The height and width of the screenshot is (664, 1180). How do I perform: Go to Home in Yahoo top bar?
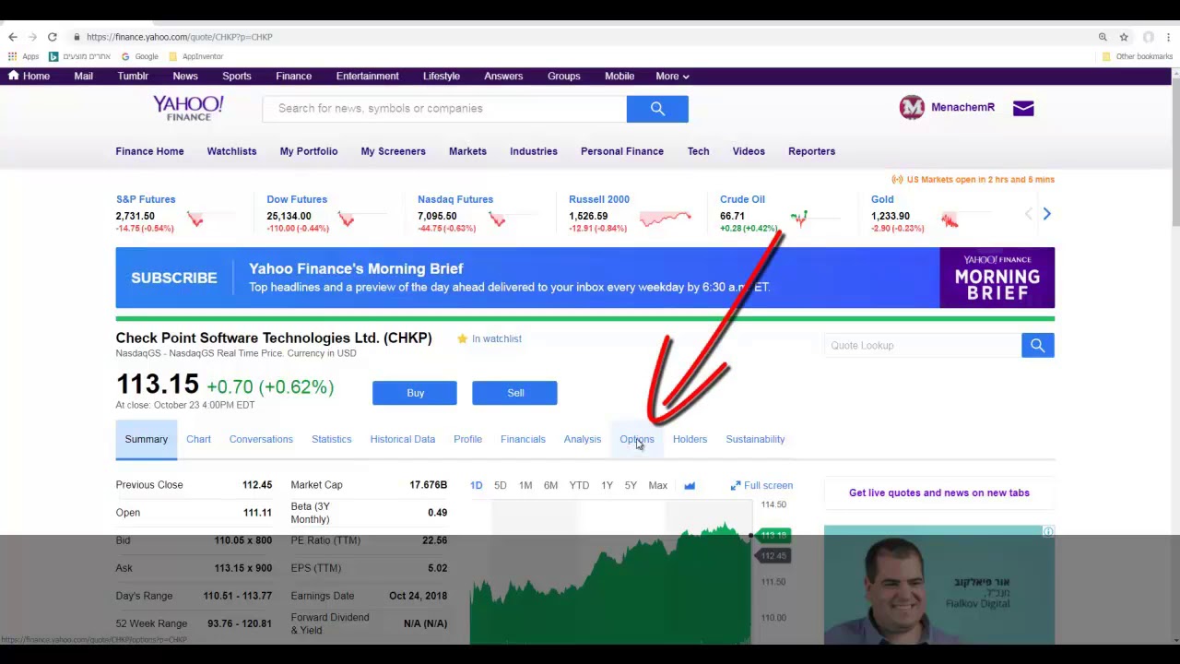(29, 76)
